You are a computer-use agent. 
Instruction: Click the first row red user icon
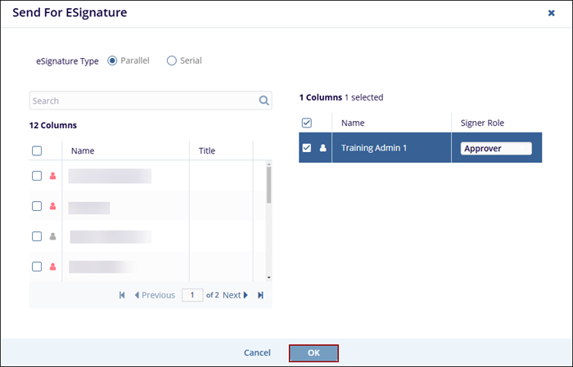point(53,176)
